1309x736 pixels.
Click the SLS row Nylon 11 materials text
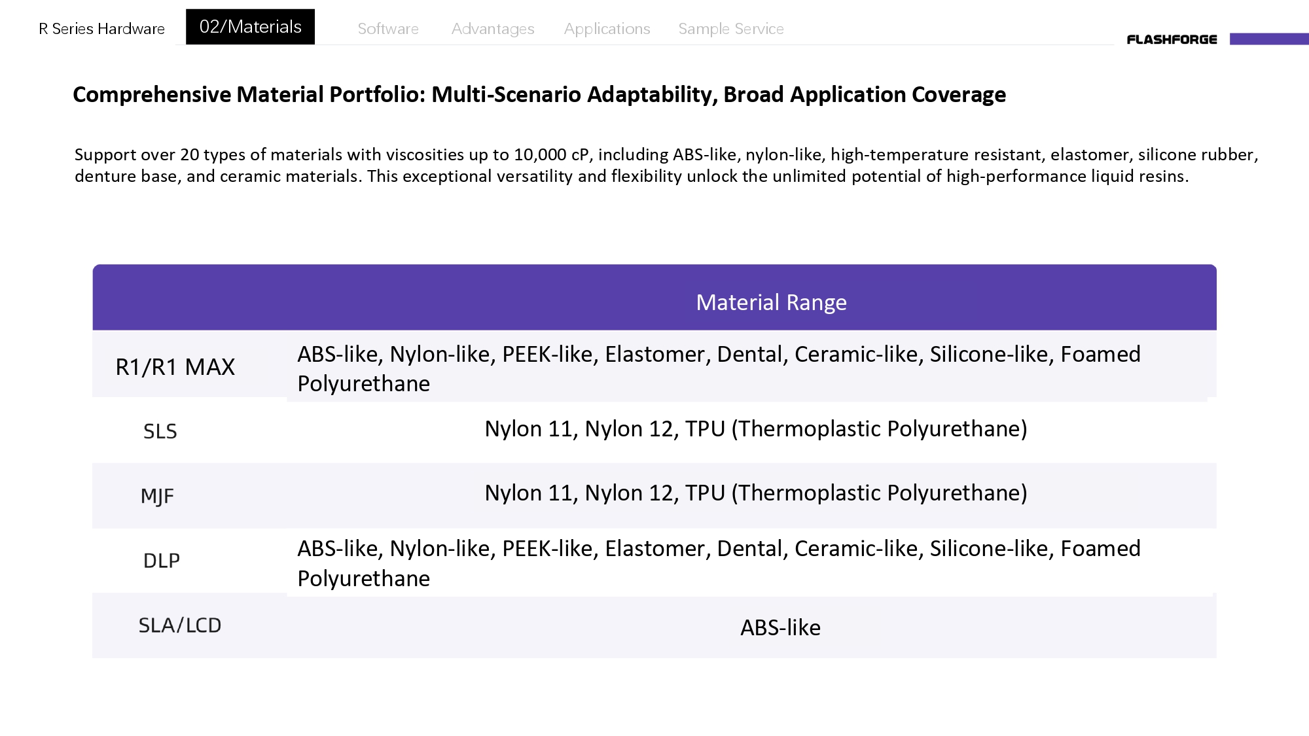(x=756, y=429)
